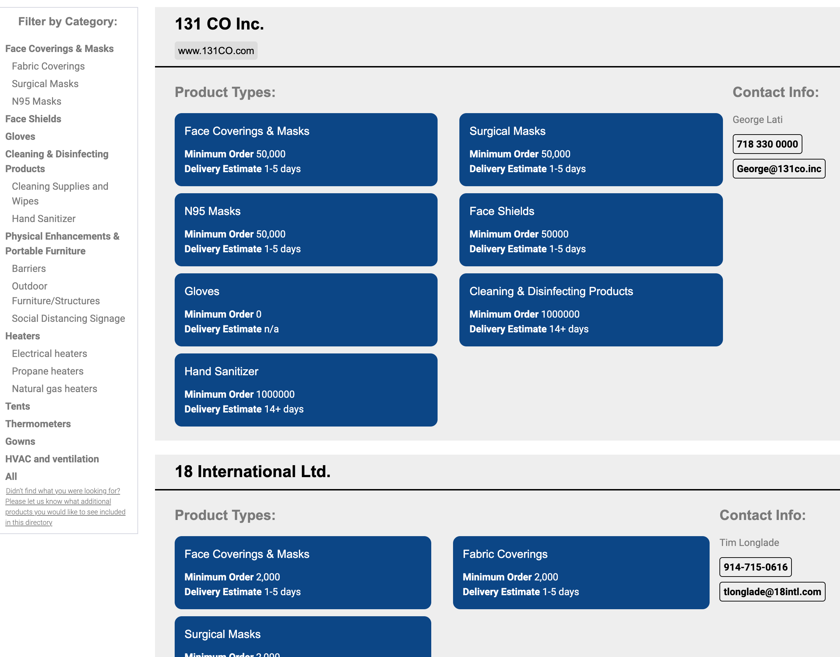
Task: Select Outdoor Furniture/Structures filter
Action: tap(56, 293)
